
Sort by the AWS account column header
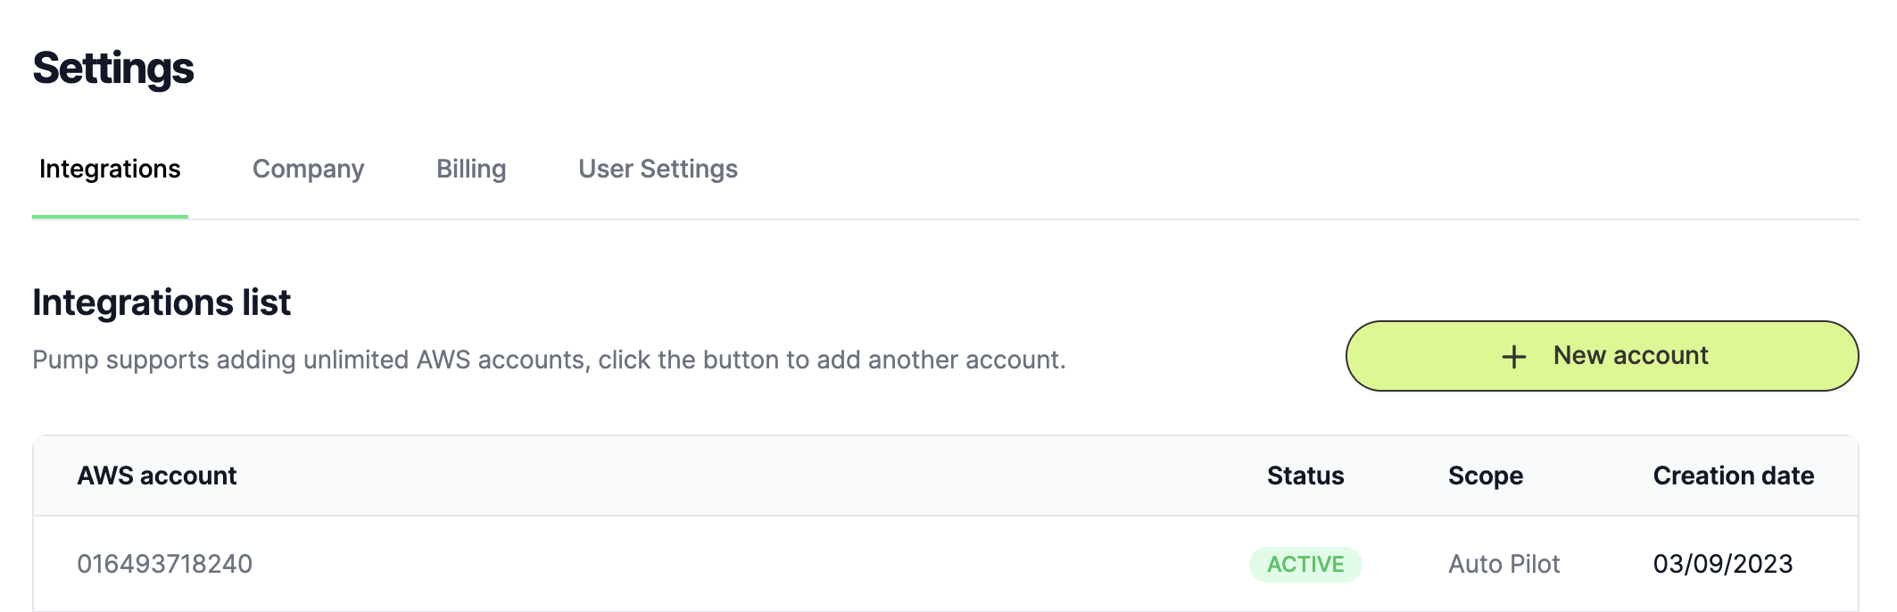pos(157,476)
